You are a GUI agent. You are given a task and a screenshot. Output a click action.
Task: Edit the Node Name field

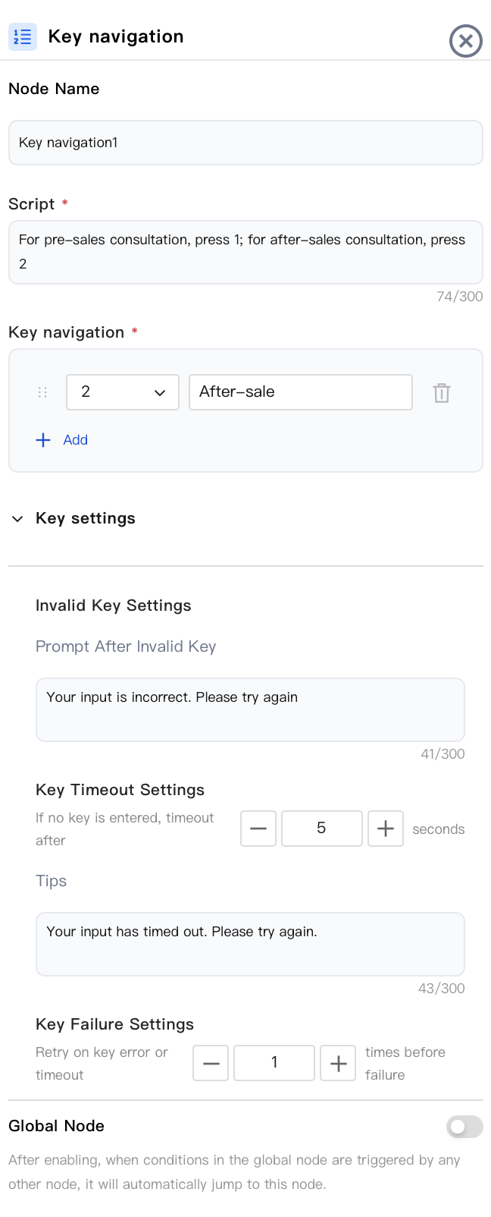point(245,143)
